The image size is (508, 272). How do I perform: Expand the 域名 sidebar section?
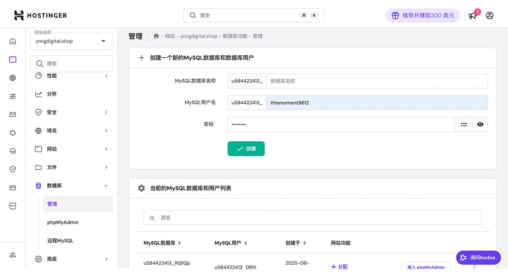(x=106, y=131)
